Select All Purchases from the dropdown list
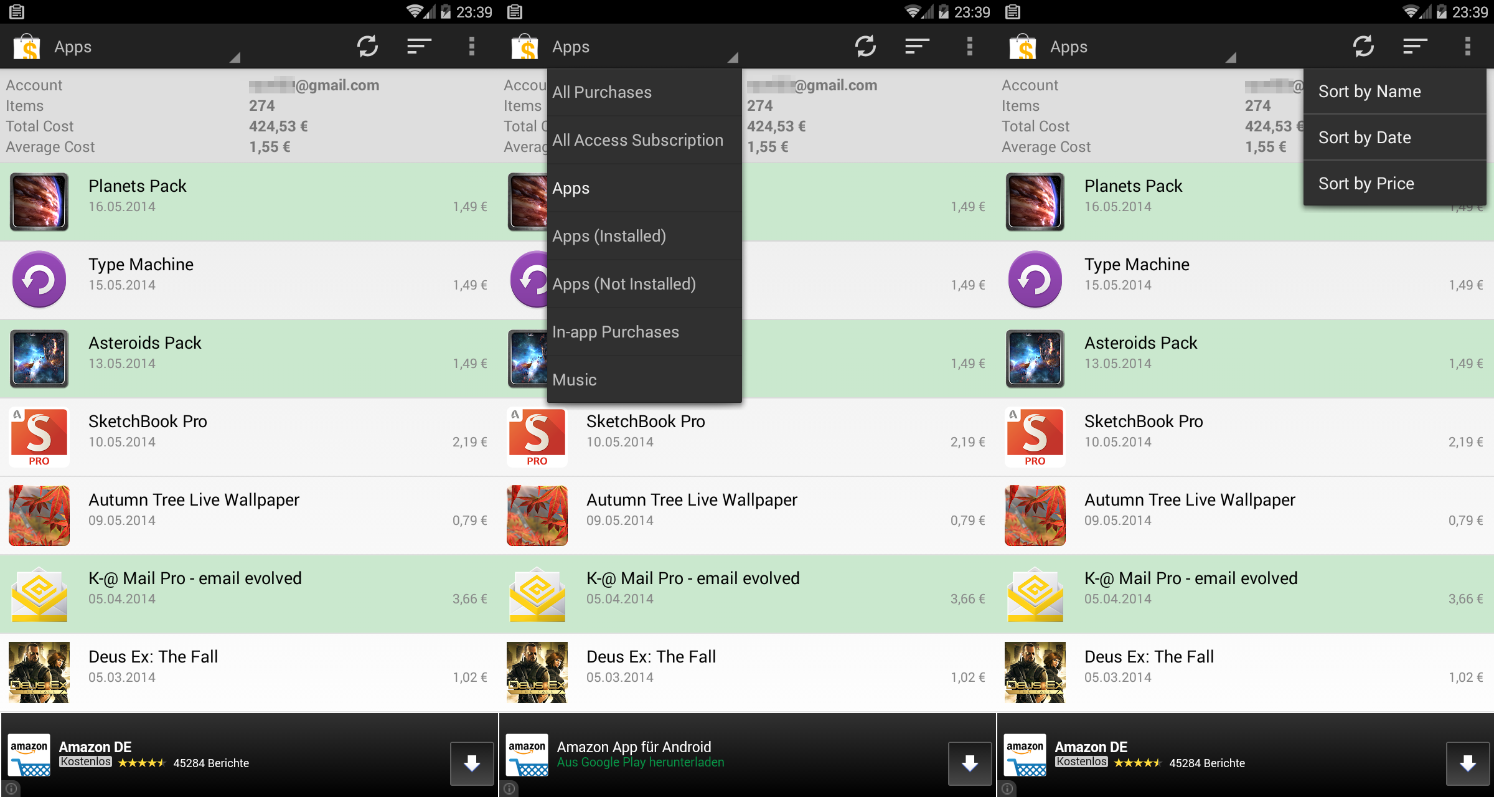The width and height of the screenshot is (1494, 797). [644, 92]
